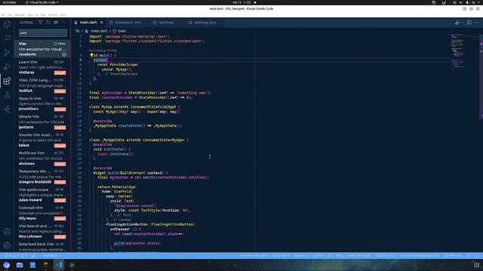Split the editor to the right
This screenshot has height=271, width=483.
click(469, 23)
